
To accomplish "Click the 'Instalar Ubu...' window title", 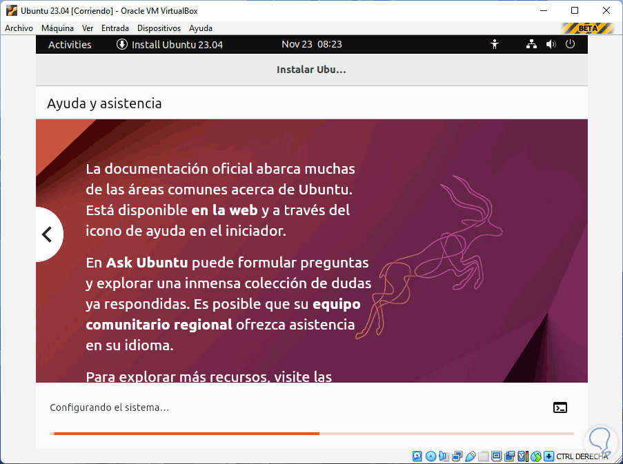I will coord(312,70).
